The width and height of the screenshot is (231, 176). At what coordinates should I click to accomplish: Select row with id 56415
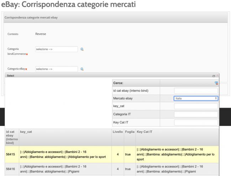point(112,154)
